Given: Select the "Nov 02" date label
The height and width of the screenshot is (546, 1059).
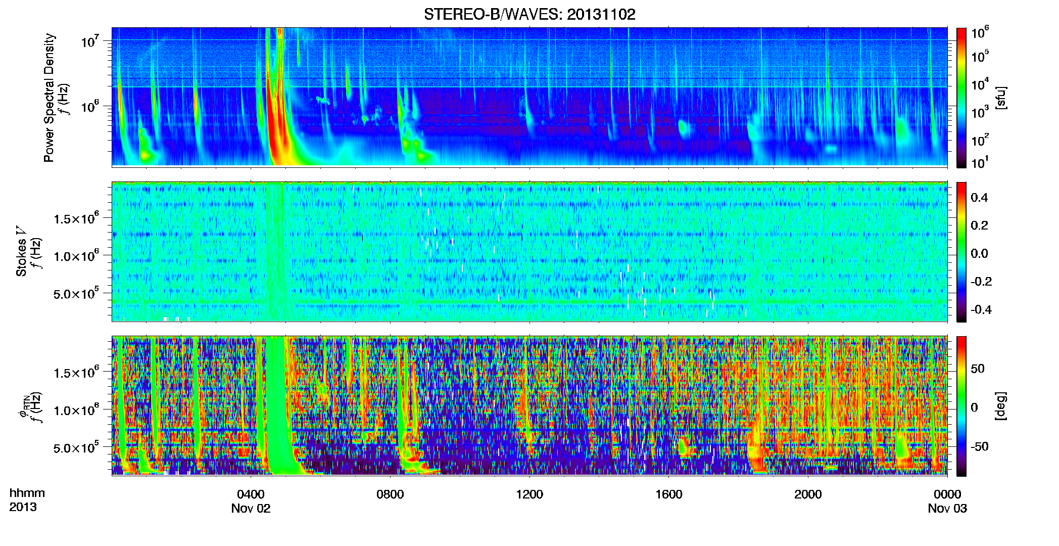Looking at the screenshot, I should 251,509.
